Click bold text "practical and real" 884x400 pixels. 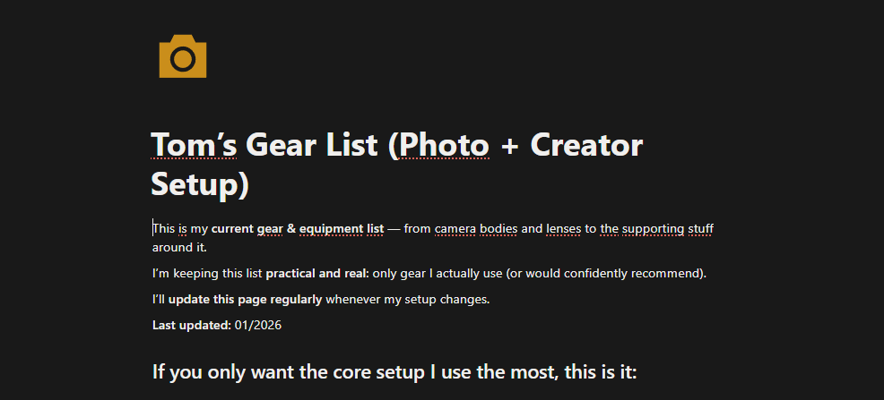pyautogui.click(x=316, y=274)
